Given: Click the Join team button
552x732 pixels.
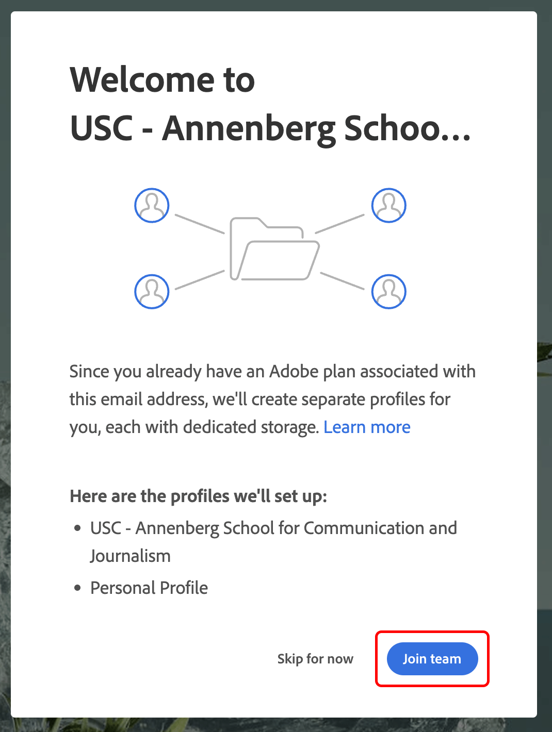Looking at the screenshot, I should (x=432, y=659).
